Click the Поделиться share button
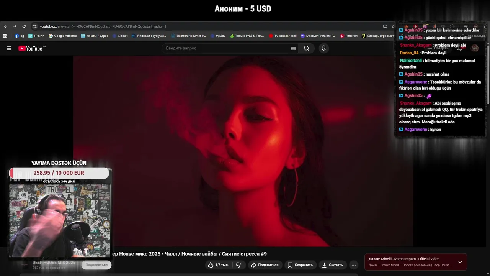490x276 pixels. pos(265,265)
